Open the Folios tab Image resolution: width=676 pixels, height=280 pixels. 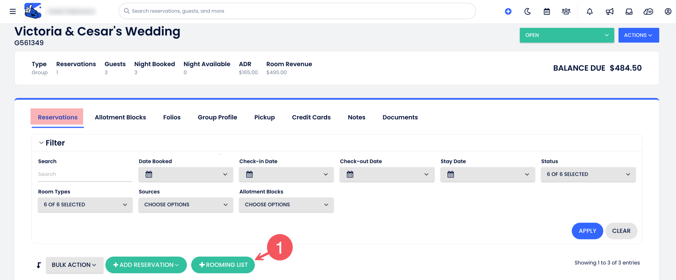point(172,117)
